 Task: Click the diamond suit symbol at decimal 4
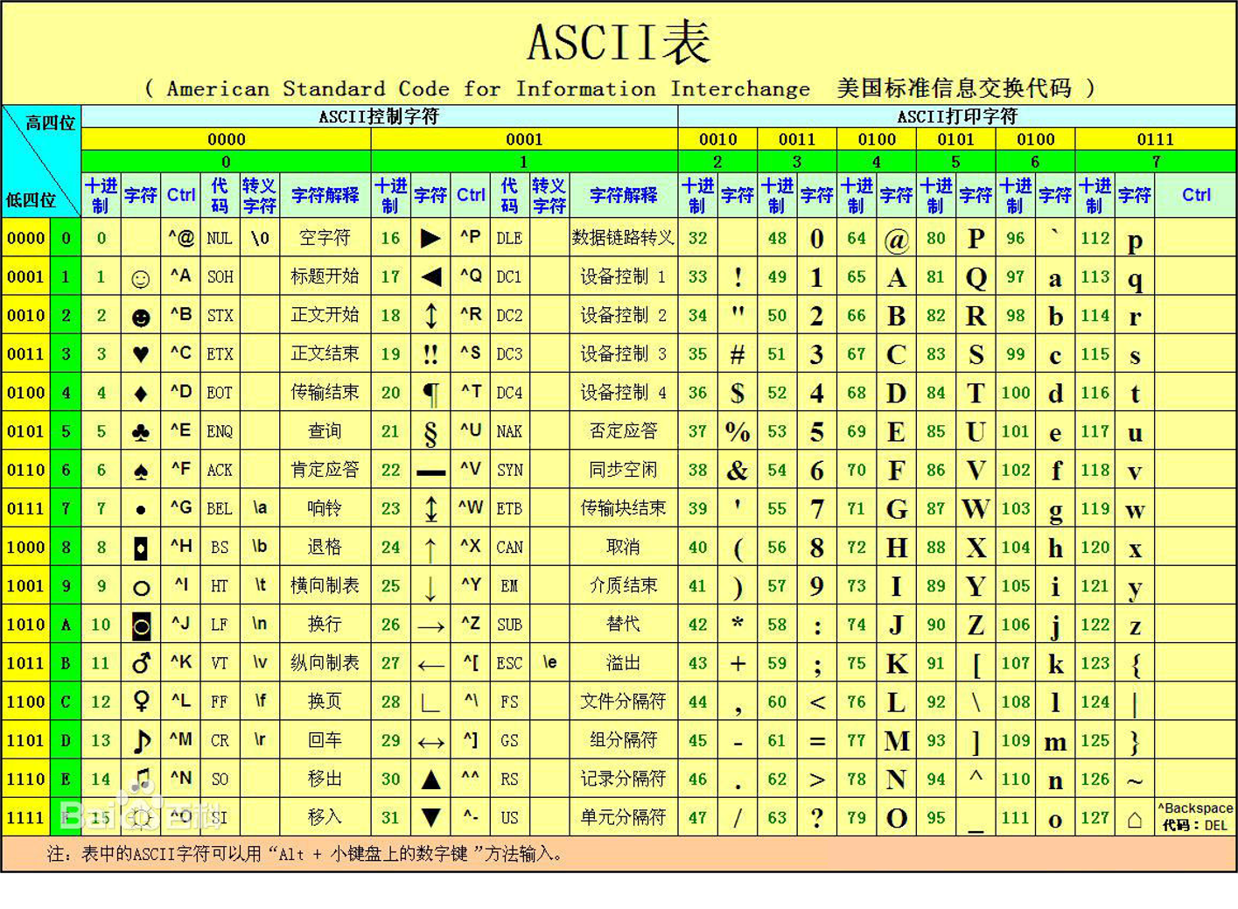point(140,392)
